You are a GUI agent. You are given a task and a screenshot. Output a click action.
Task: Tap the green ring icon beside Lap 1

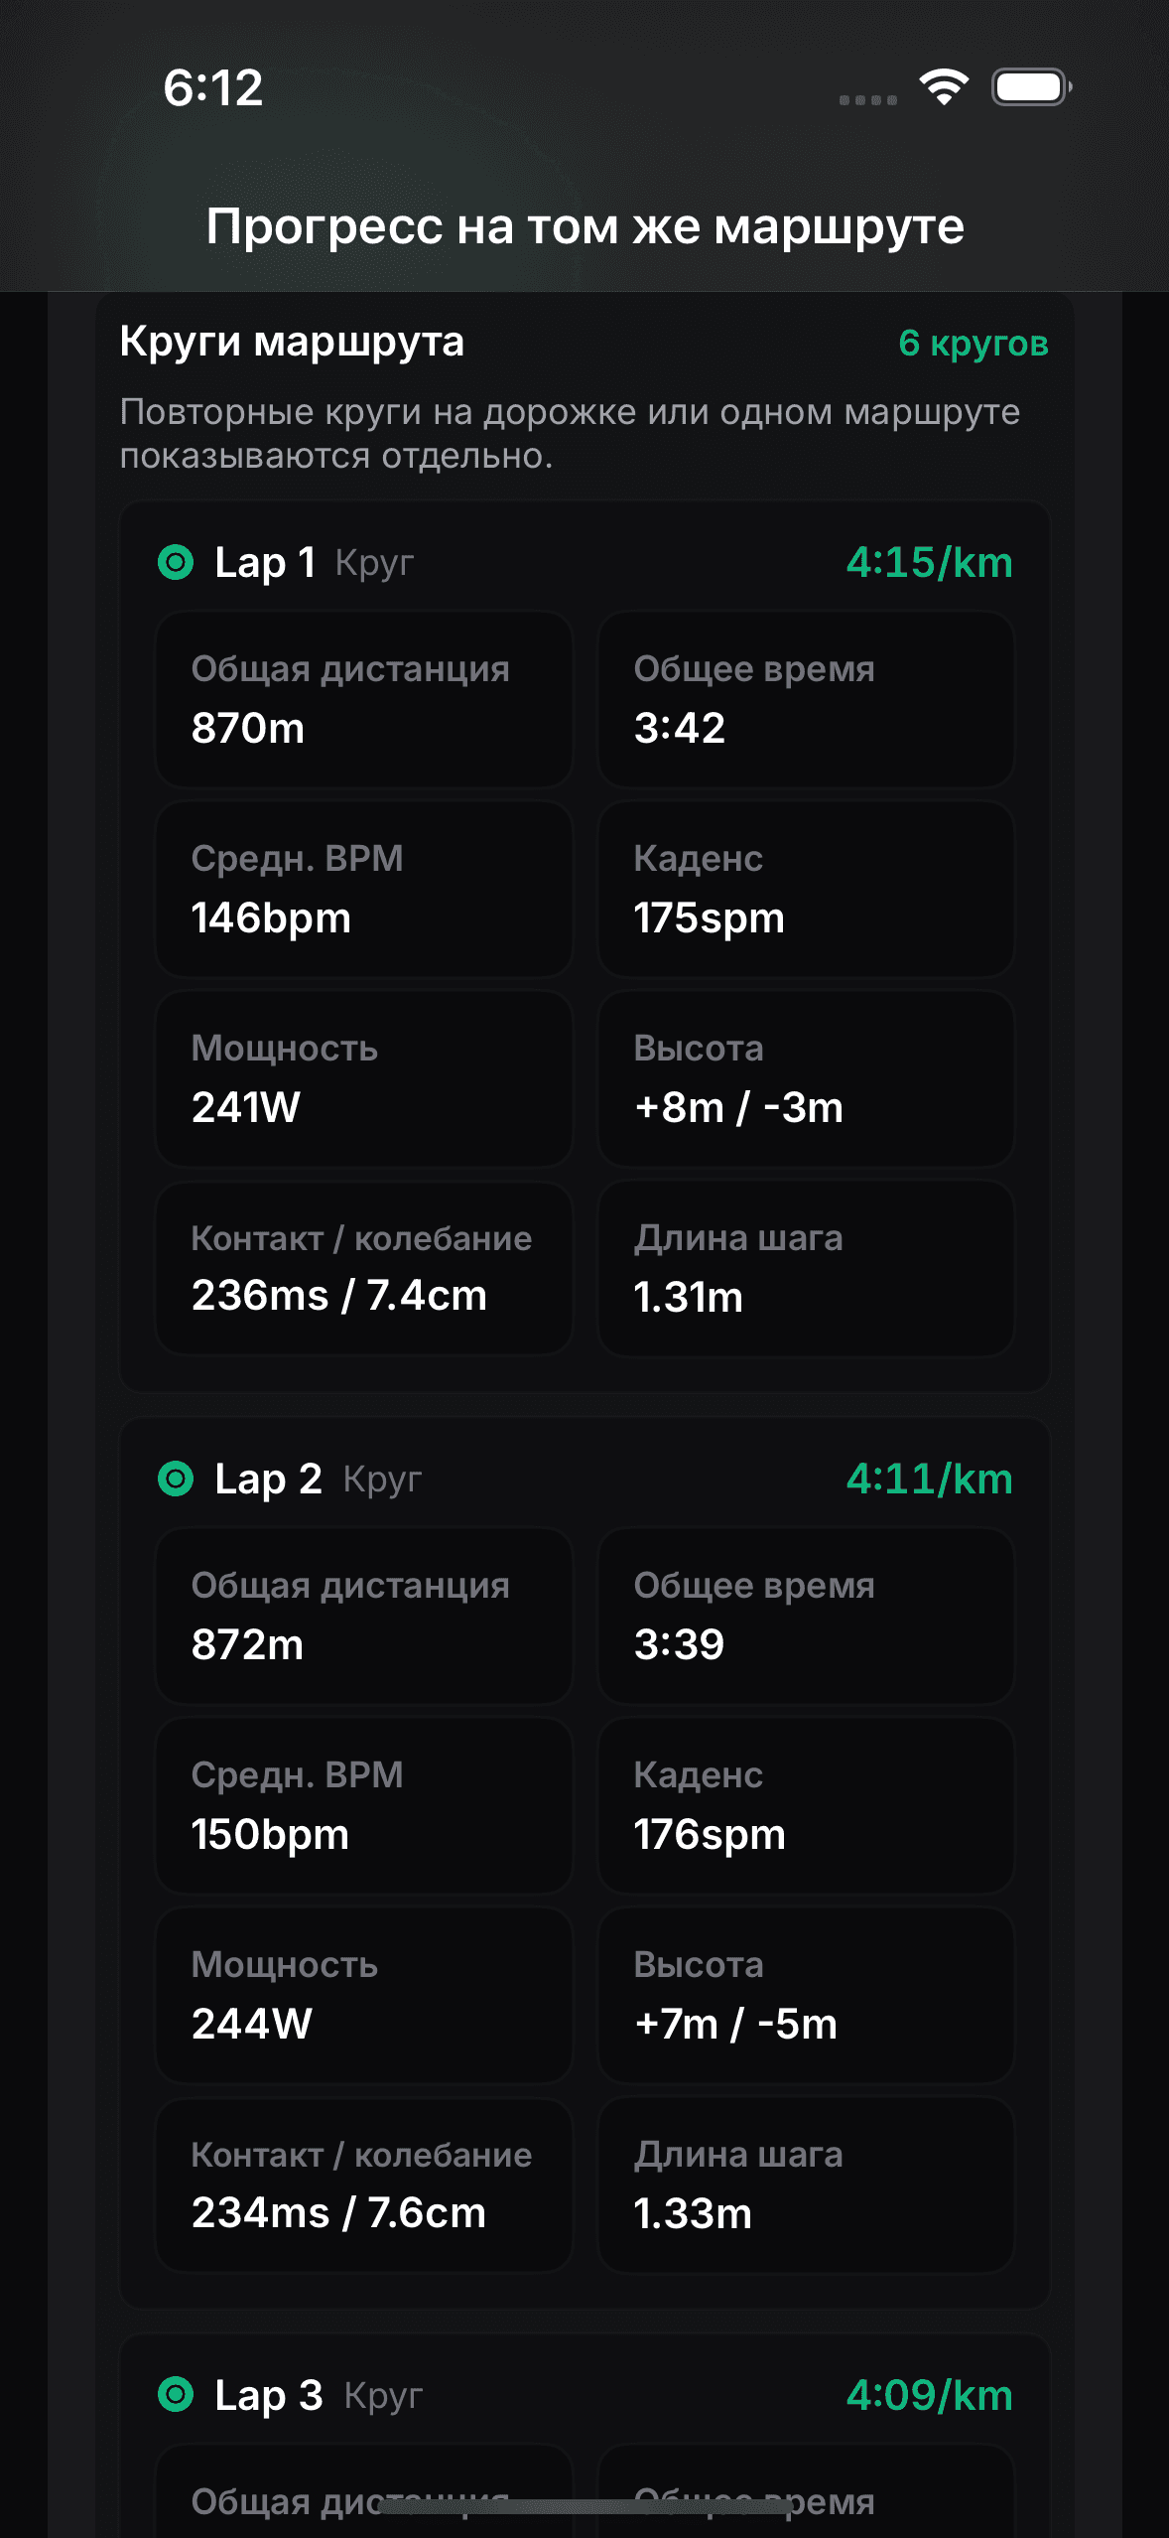click(176, 562)
